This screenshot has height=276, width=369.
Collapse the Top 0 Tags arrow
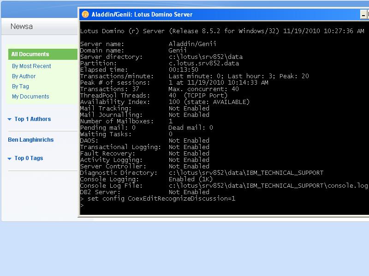click(x=10, y=159)
